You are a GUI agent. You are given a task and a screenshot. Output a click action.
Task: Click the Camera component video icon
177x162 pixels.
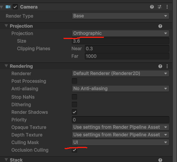8,7
